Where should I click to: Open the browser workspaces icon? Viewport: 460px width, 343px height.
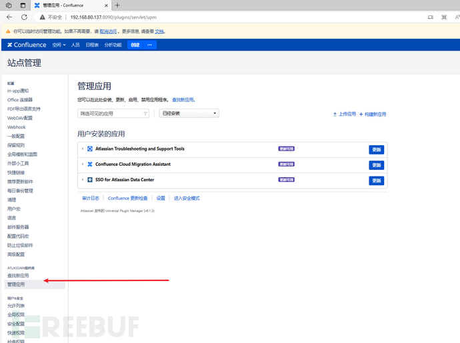(x=9, y=5)
